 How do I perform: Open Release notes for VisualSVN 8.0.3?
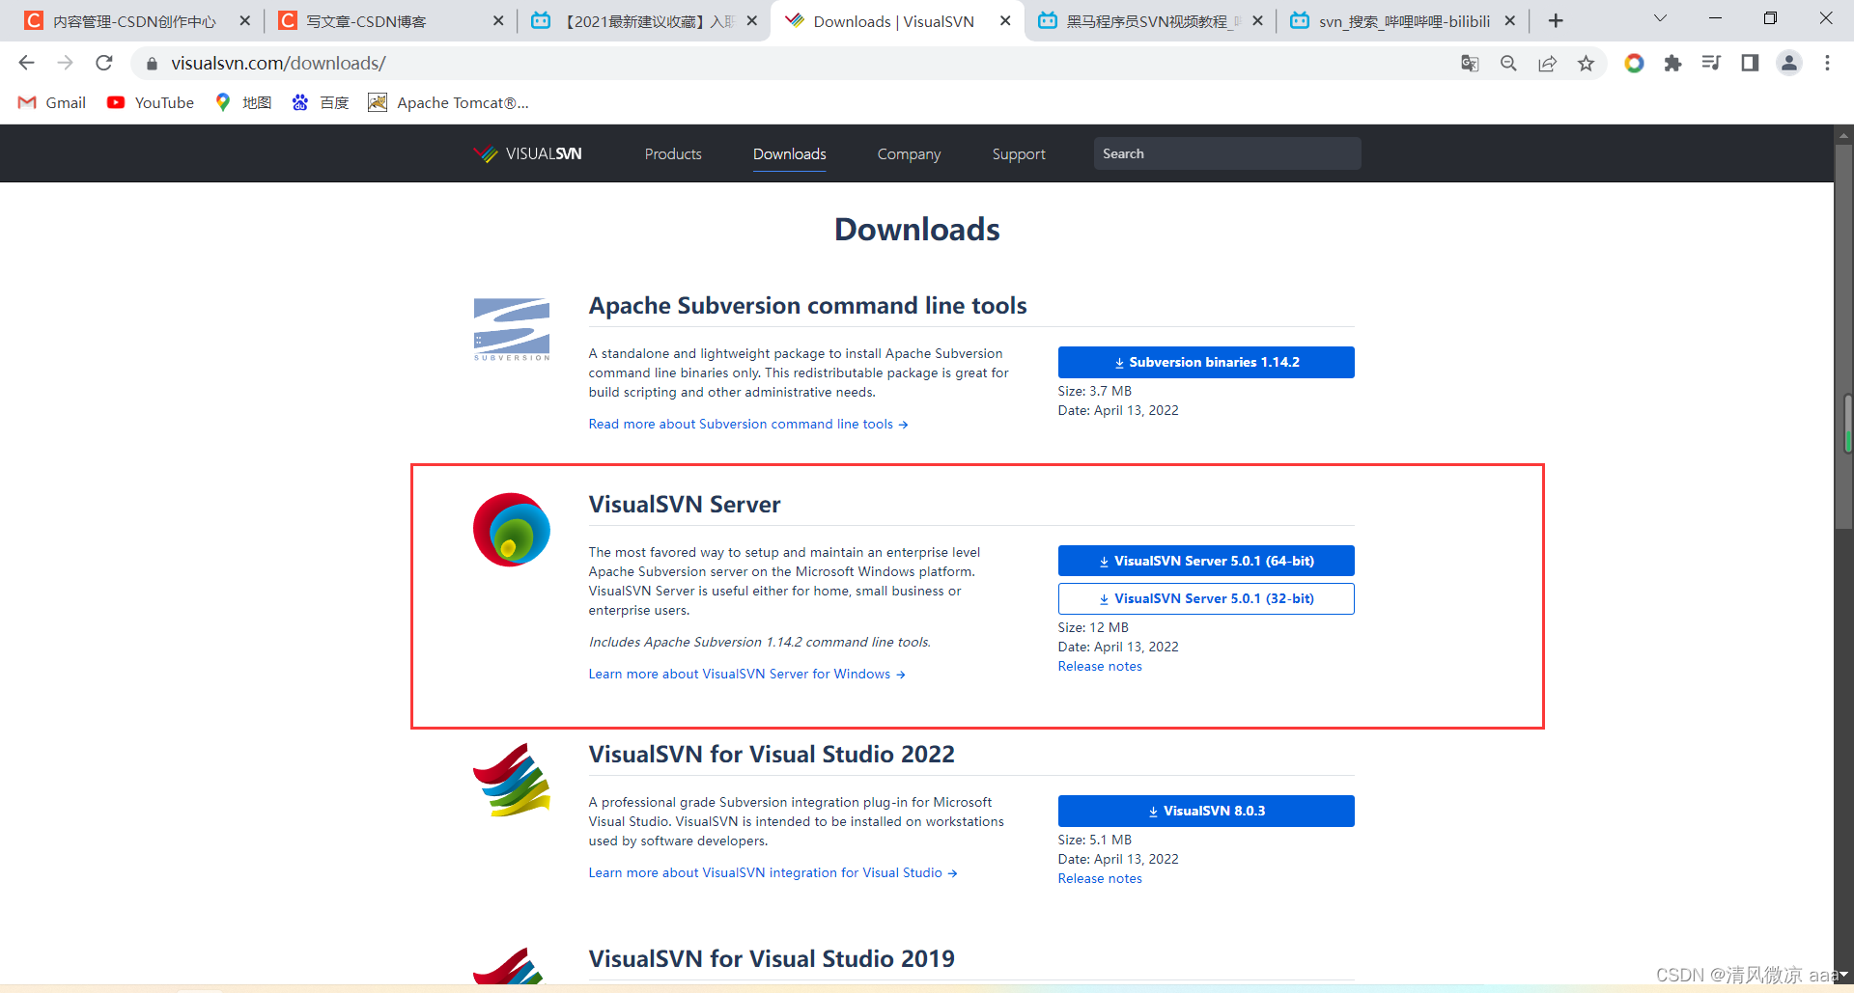tap(1100, 878)
